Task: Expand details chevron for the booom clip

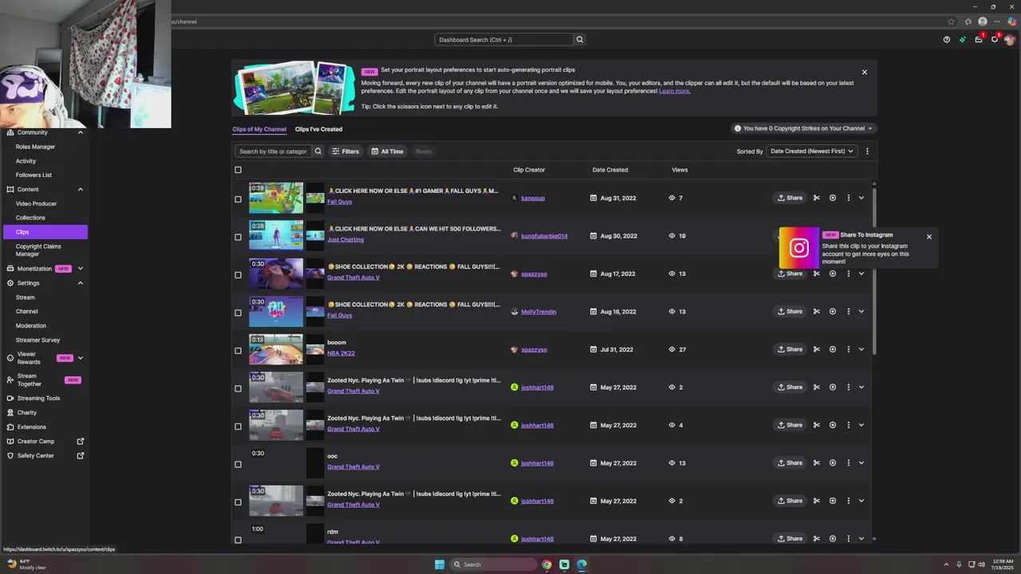Action: click(x=861, y=349)
